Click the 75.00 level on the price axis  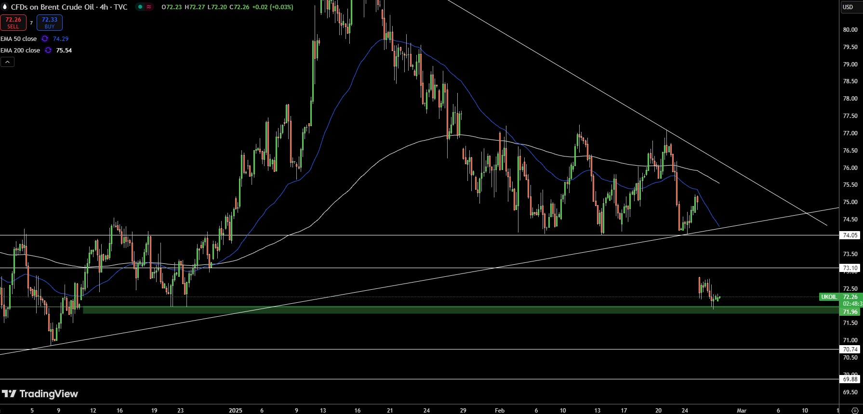[x=850, y=202]
